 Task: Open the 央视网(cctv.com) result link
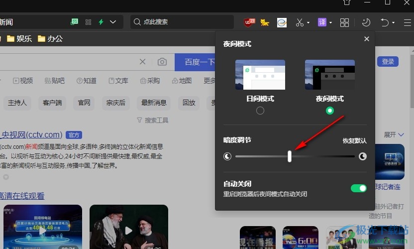(31, 135)
